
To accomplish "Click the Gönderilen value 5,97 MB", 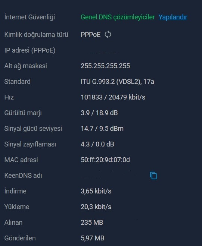I will [93, 238].
